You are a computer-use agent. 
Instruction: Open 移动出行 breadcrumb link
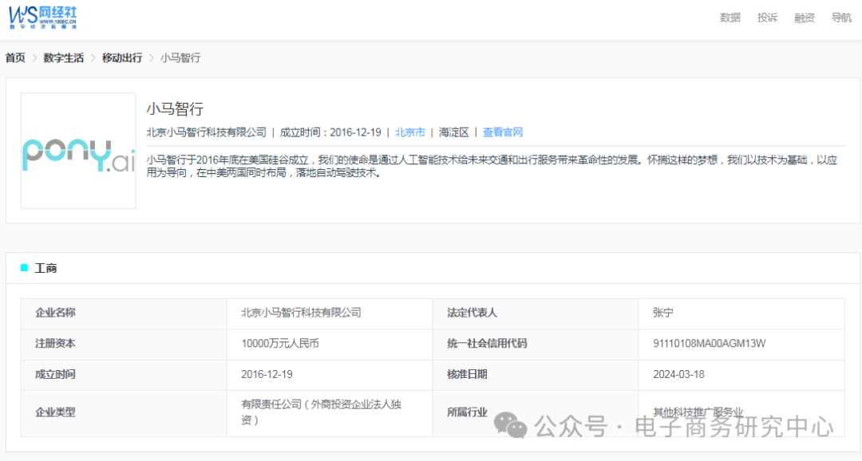(x=122, y=57)
